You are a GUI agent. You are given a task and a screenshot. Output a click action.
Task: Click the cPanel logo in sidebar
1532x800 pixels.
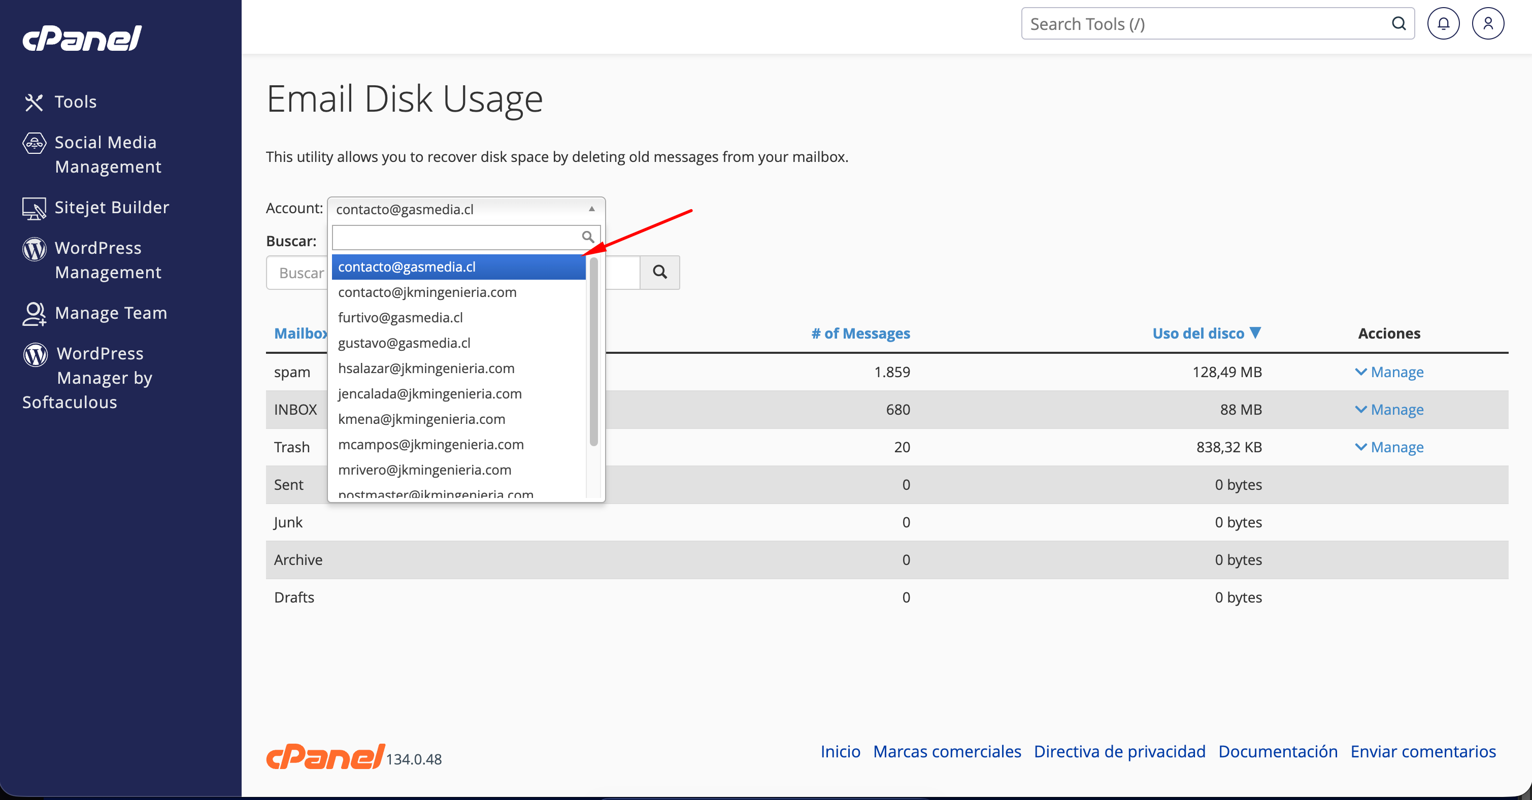click(x=82, y=38)
